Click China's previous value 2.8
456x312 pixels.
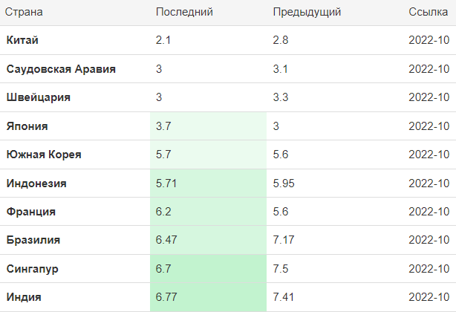coord(281,40)
